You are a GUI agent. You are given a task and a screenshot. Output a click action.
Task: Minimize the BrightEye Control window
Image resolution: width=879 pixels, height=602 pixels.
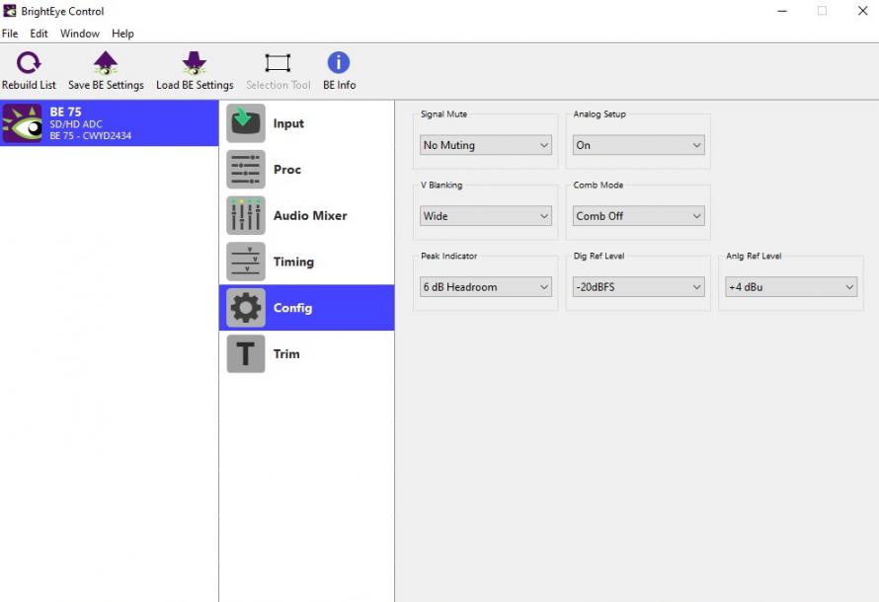[782, 11]
